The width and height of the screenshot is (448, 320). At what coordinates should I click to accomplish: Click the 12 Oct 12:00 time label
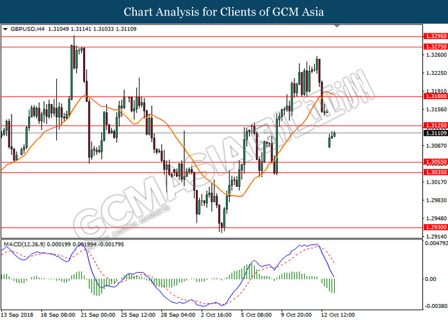339,315
